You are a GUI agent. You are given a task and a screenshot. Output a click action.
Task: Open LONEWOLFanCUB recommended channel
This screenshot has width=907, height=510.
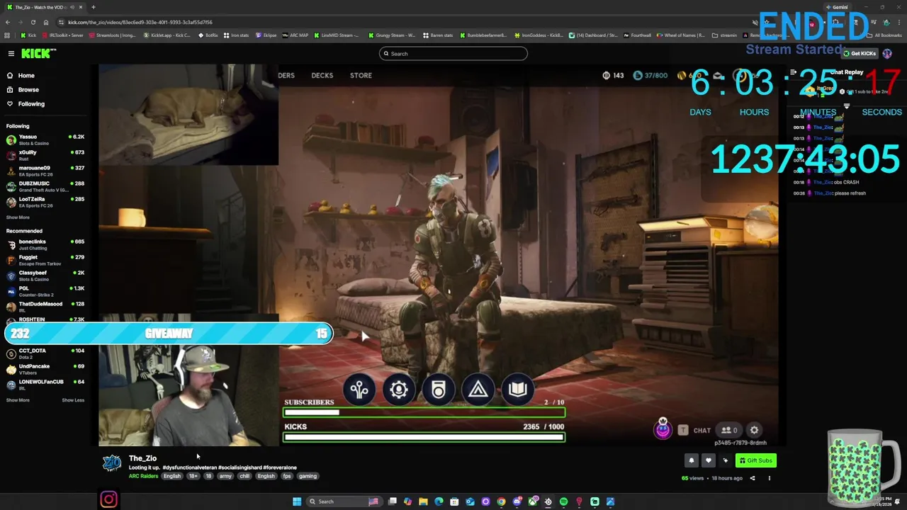45,385
